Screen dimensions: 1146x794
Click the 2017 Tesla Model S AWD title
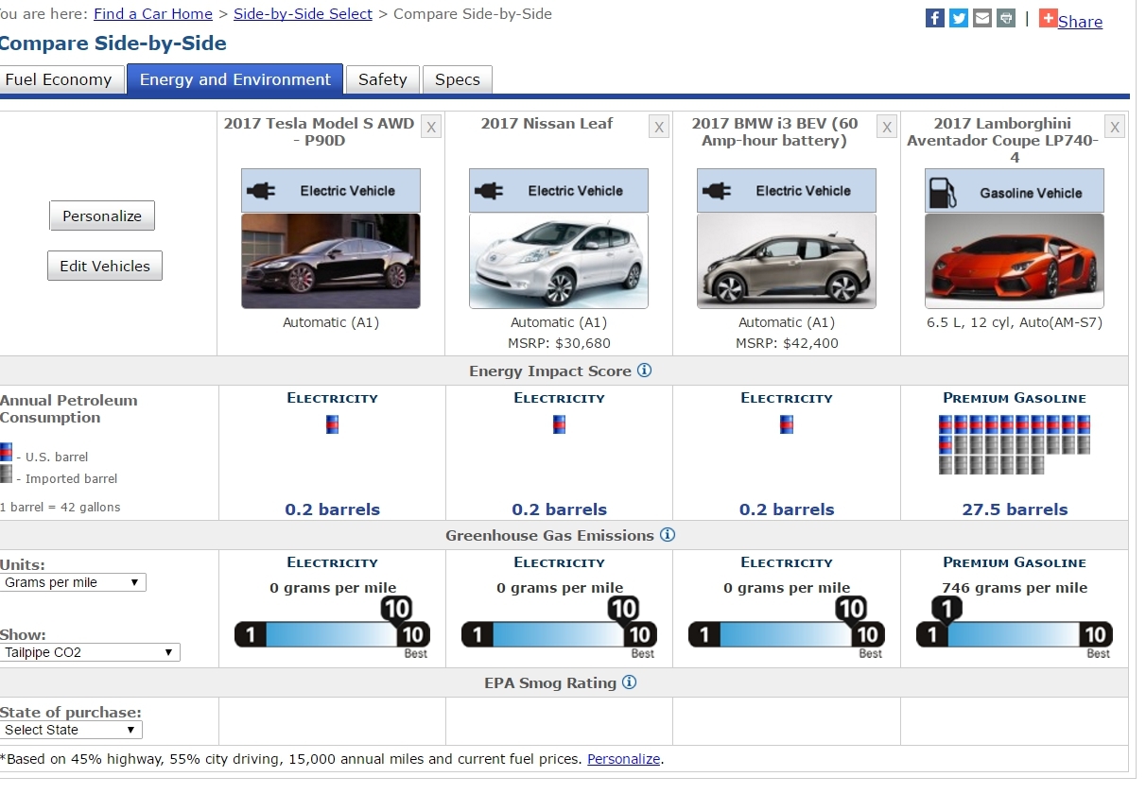click(320, 131)
